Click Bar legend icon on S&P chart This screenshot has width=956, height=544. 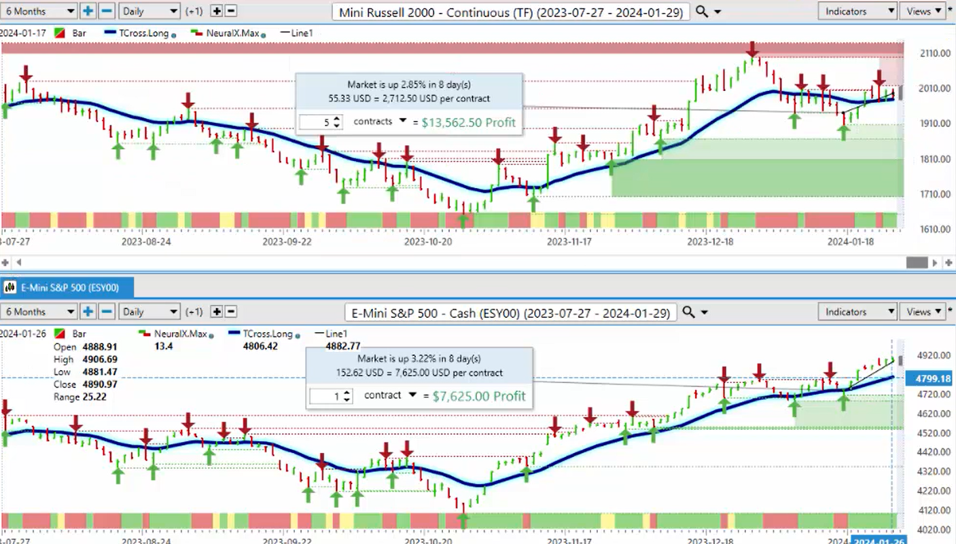coord(61,334)
